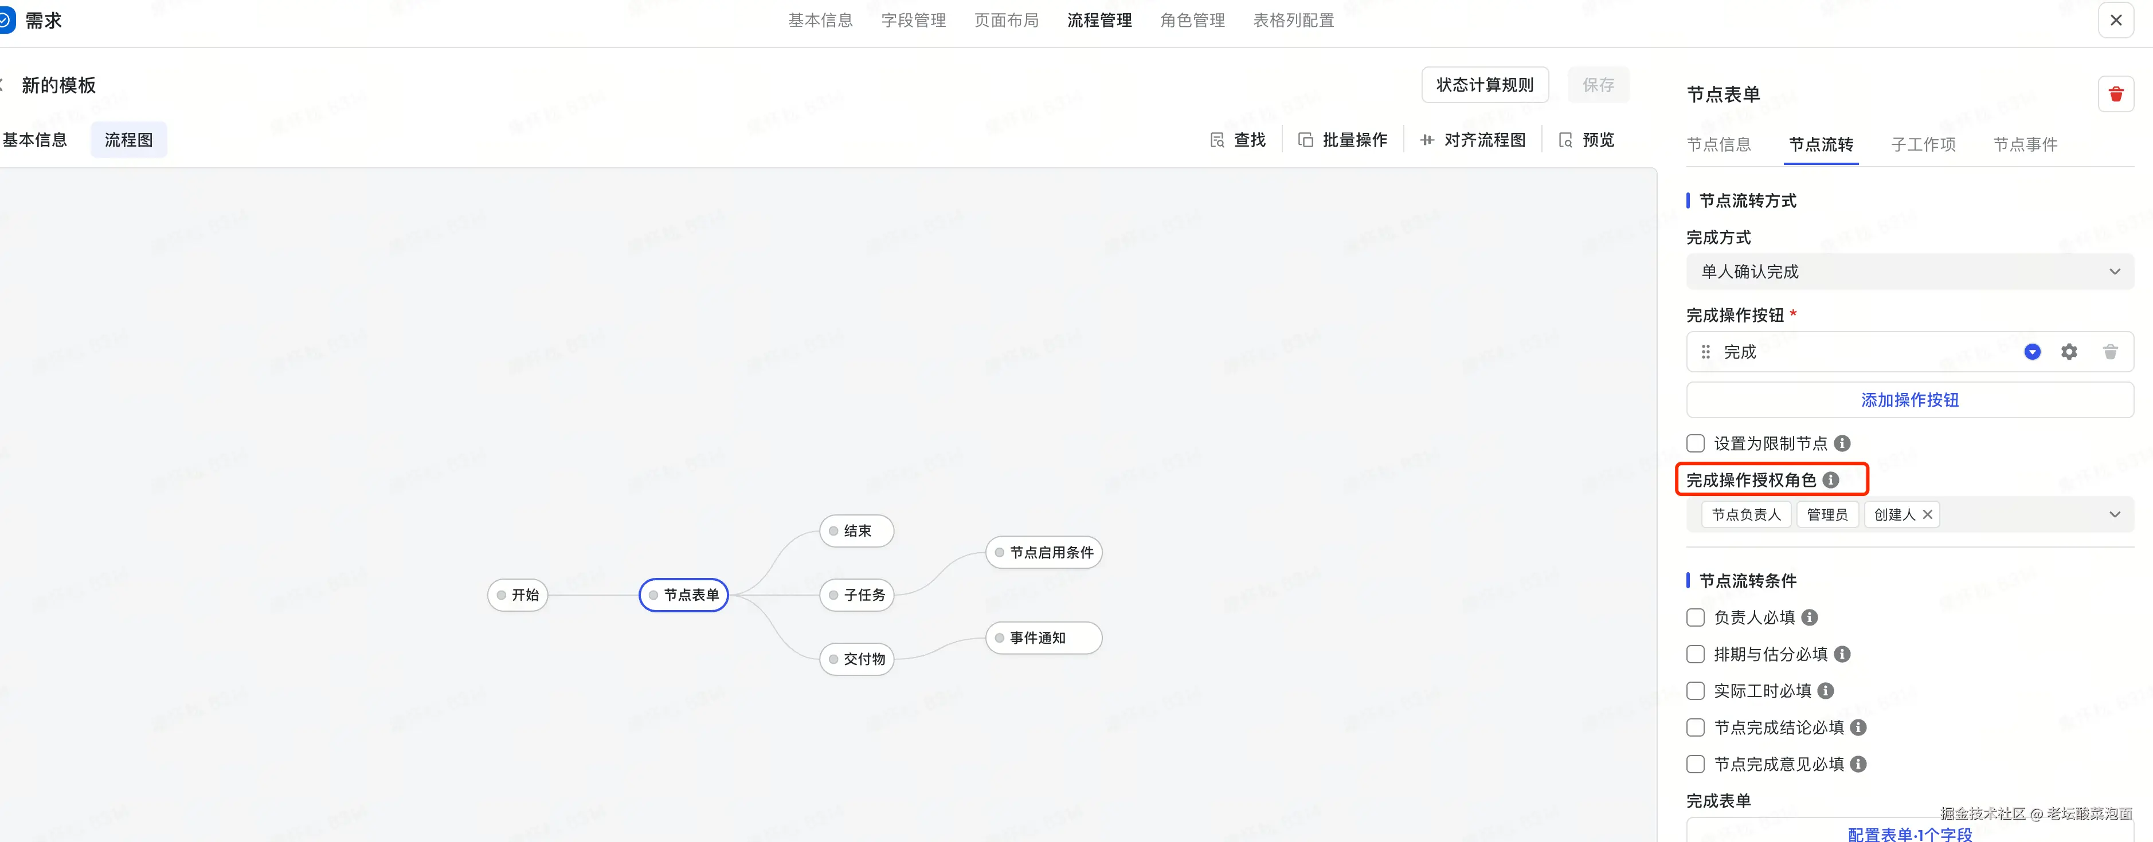The width and height of the screenshot is (2153, 842).
Task: Open the 角色管理 top tab
Action: tap(1192, 20)
